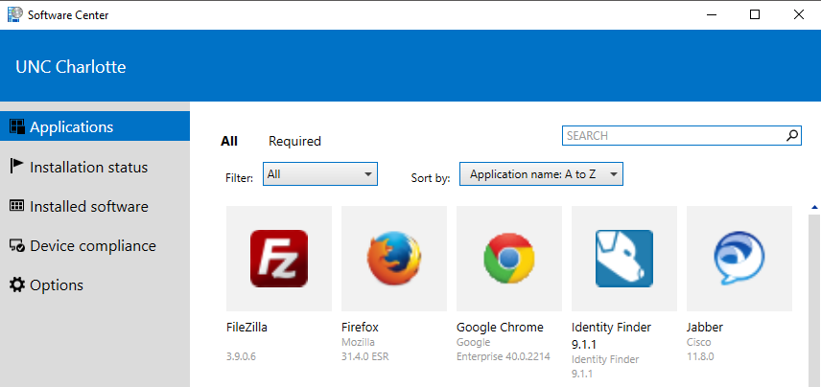
Task: Open the FileZilla application icon
Action: click(x=278, y=259)
